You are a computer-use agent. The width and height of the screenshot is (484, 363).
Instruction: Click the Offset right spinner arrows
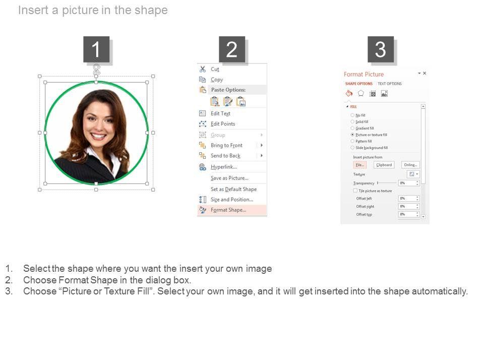[417, 206]
